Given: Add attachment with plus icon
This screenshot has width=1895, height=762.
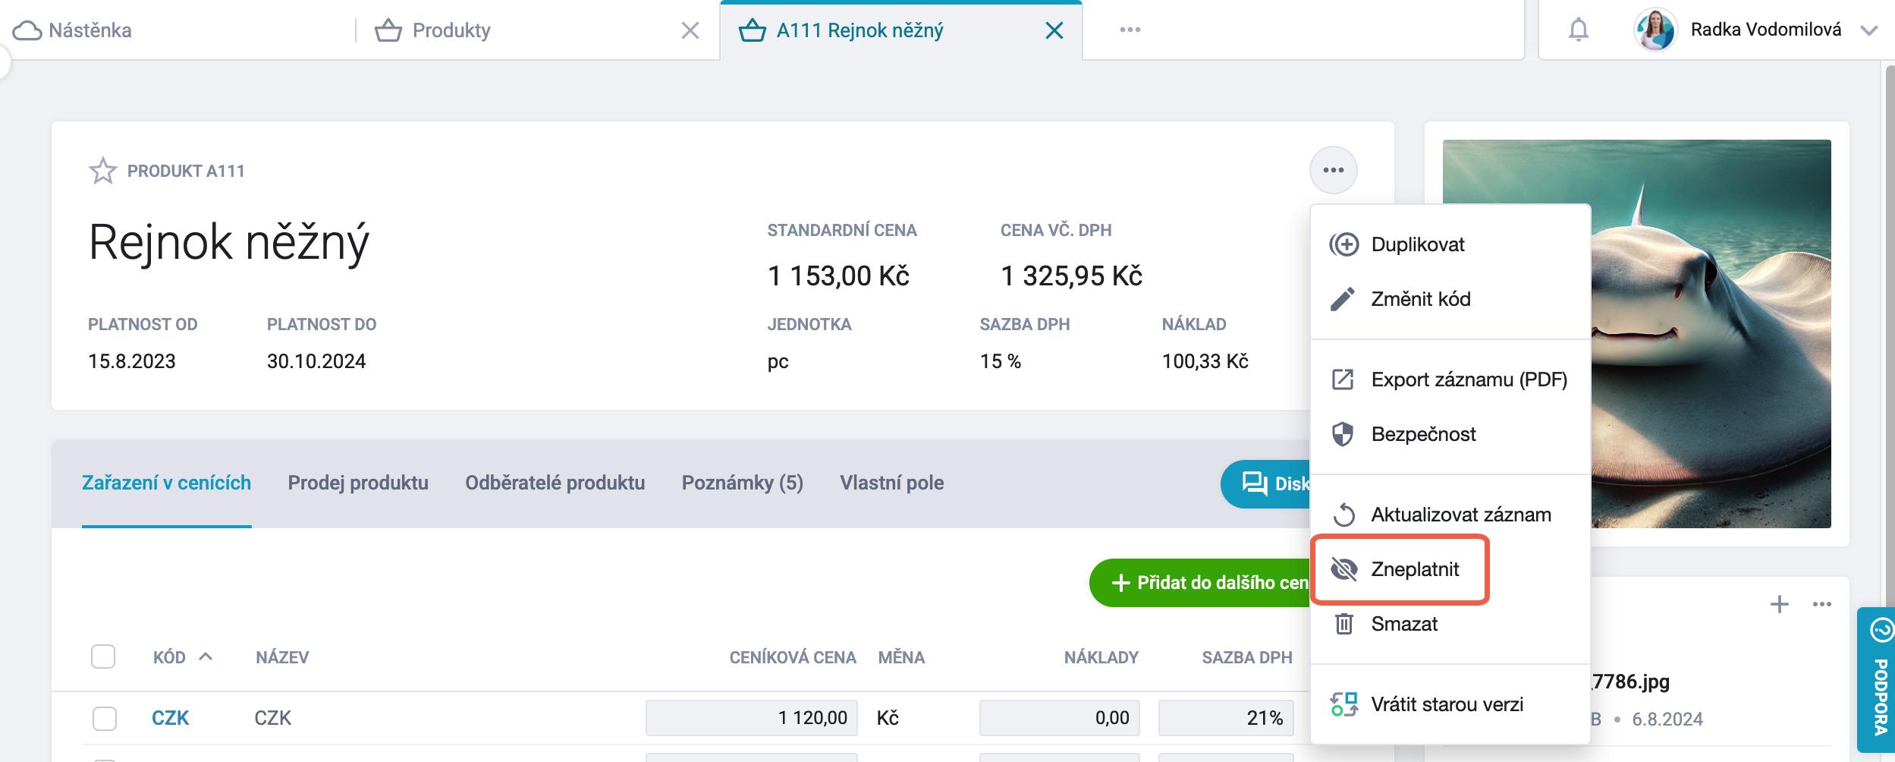Looking at the screenshot, I should coord(1779,604).
